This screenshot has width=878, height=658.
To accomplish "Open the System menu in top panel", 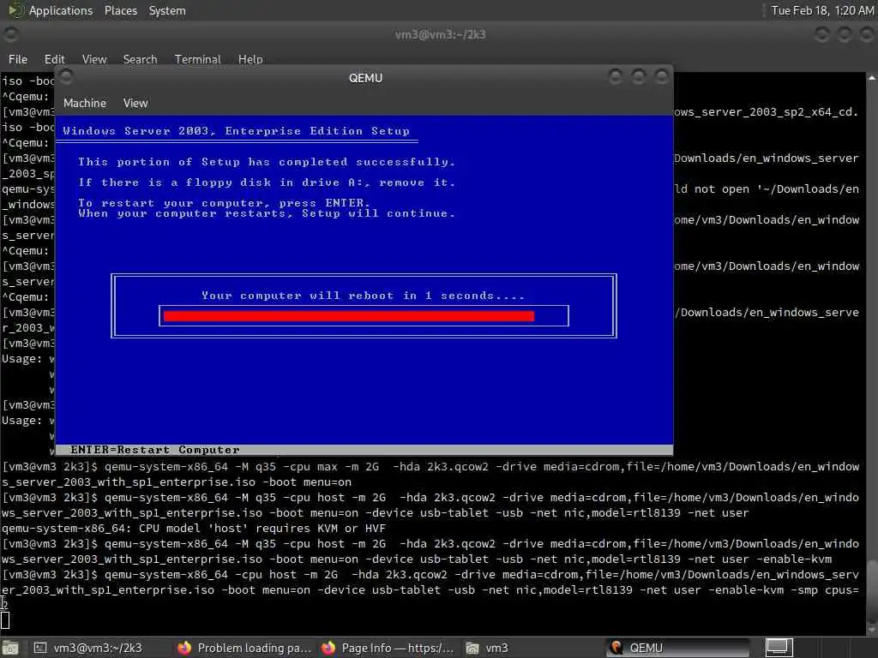I will tap(167, 10).
